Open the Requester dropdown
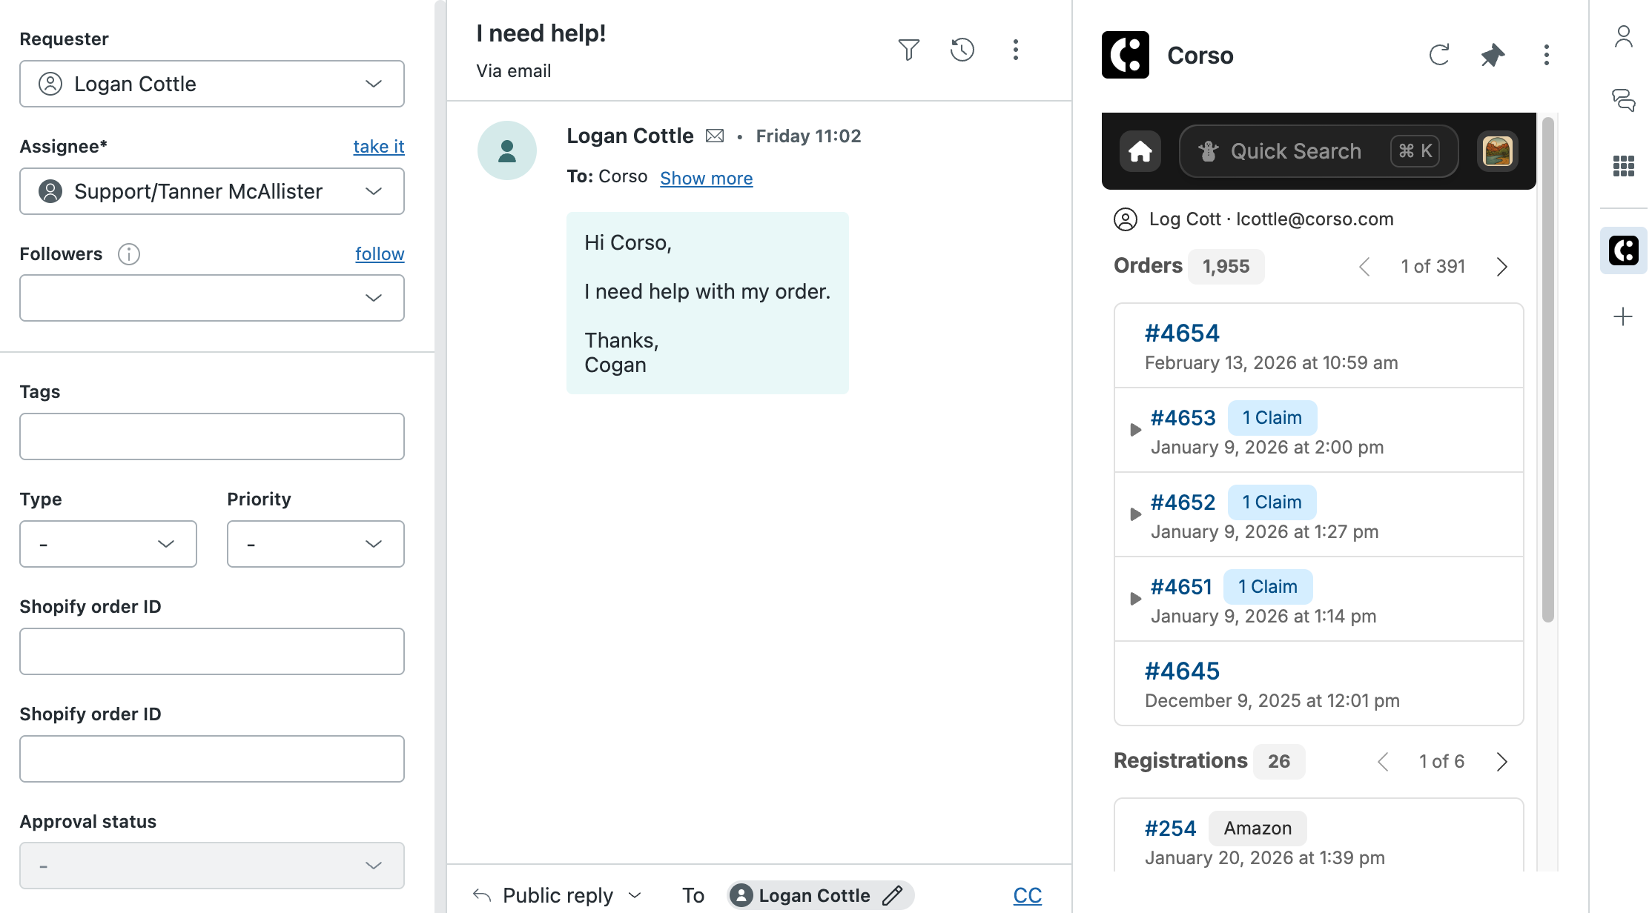 (x=212, y=84)
